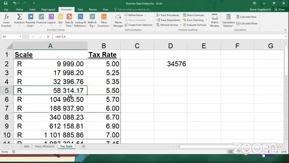Expand the Name Box dropdown

pyautogui.click(x=20, y=37)
